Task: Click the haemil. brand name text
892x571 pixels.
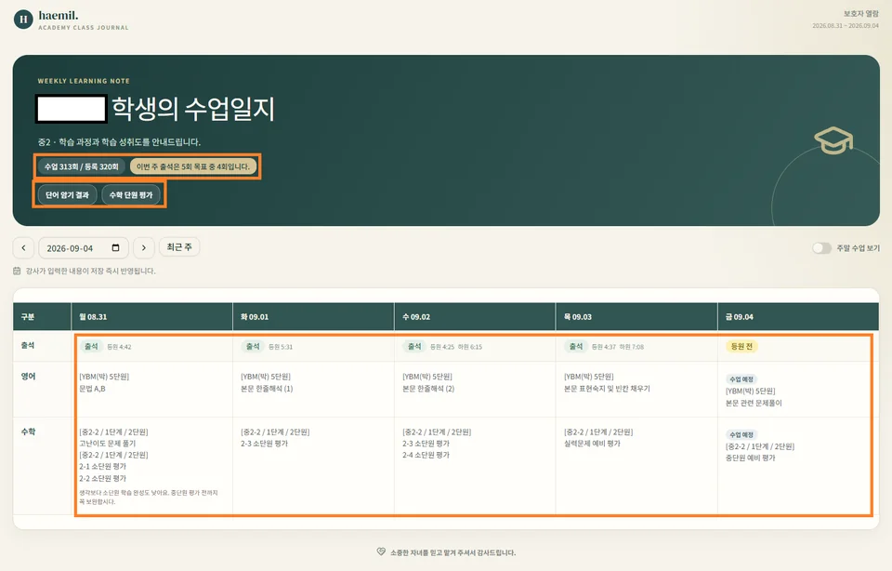Action: click(59, 16)
